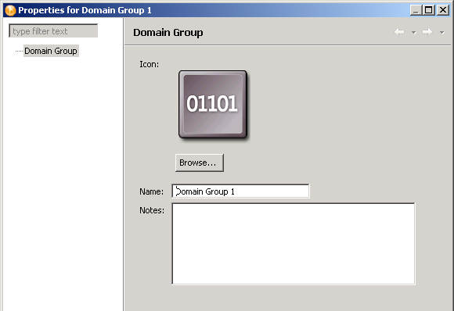
Task: Minimize the Properties window
Action: [416, 10]
